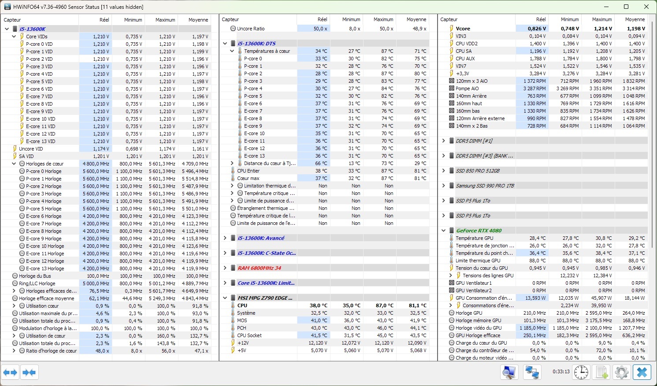
Task: Expand the i5-13600K: Avancé section
Action: 225,238
